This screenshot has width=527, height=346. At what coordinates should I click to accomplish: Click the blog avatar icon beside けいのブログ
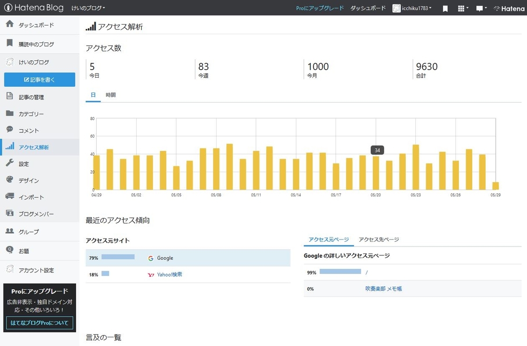(10, 62)
